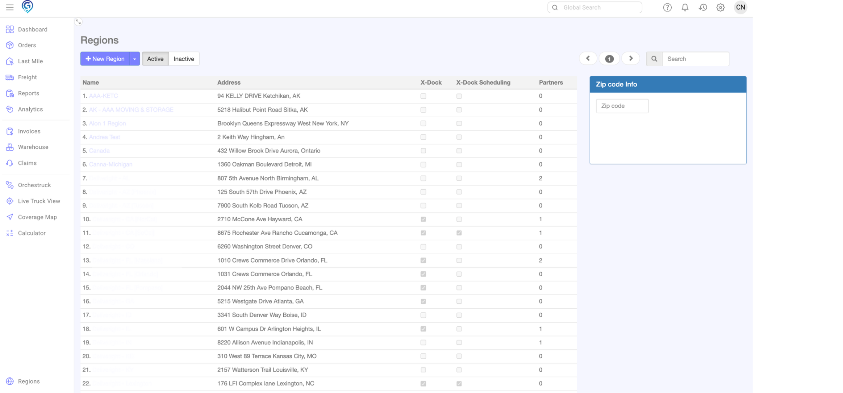
Task: Toggle X-Dock Scheduling for Rancho Cucamonga row
Action: pos(459,233)
